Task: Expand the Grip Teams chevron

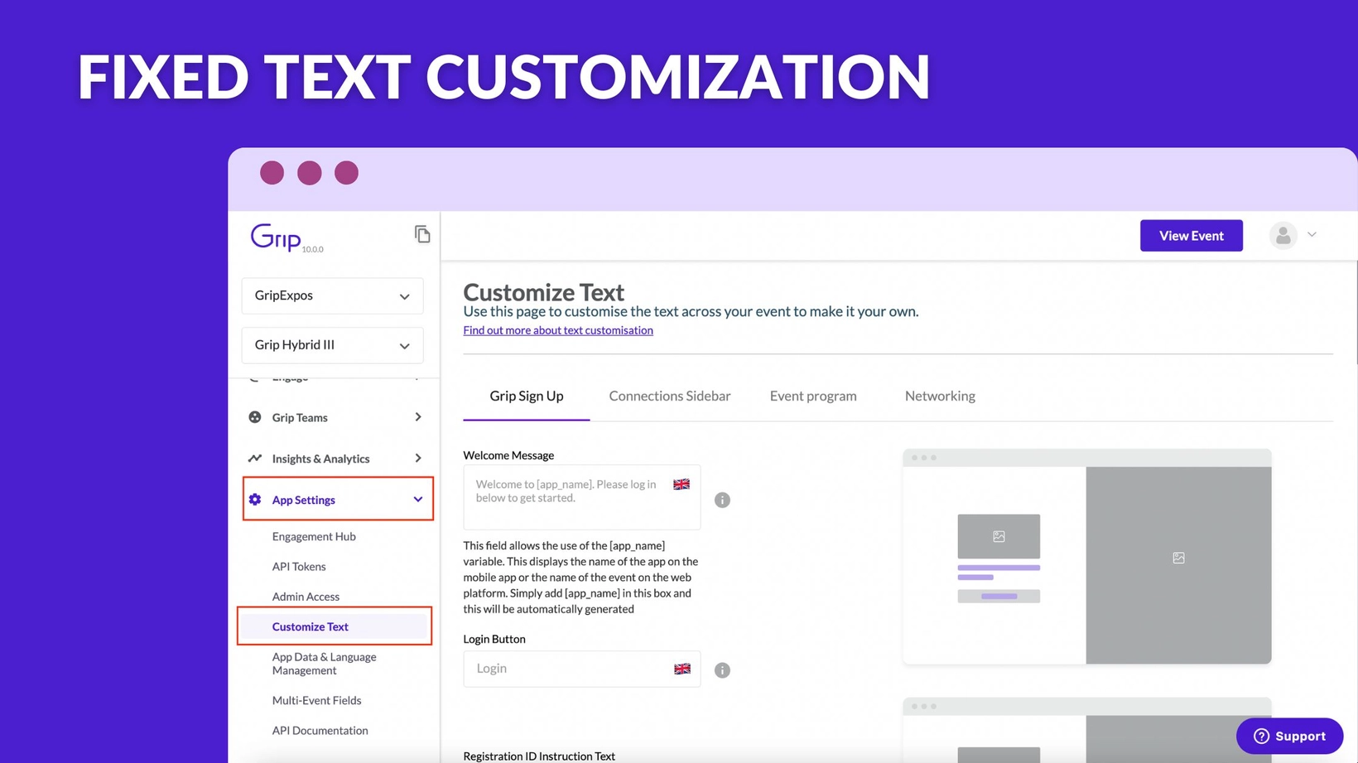Action: tap(418, 417)
